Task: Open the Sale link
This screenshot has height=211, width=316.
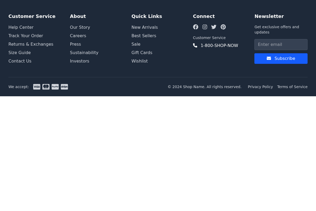Action: [x=136, y=44]
